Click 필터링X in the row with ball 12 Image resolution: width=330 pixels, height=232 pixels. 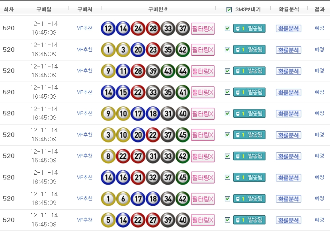pos(203,29)
